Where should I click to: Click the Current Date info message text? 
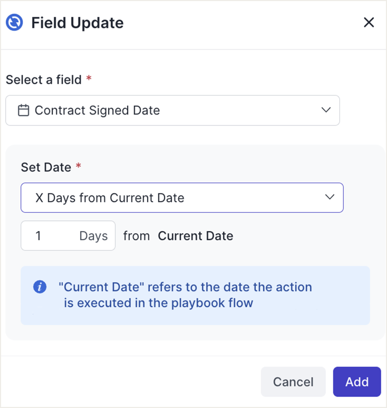186,295
